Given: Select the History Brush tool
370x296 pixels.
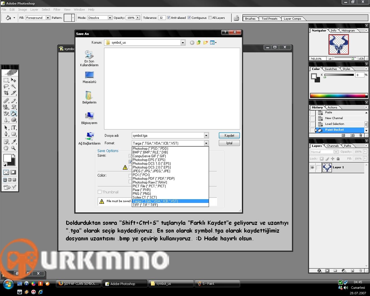Looking at the screenshot, I should (x=13, y=107).
